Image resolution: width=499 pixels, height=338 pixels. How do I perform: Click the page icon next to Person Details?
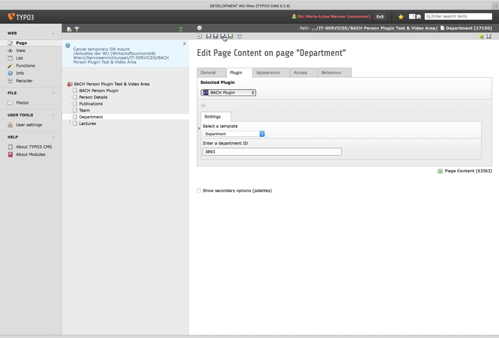click(x=76, y=97)
